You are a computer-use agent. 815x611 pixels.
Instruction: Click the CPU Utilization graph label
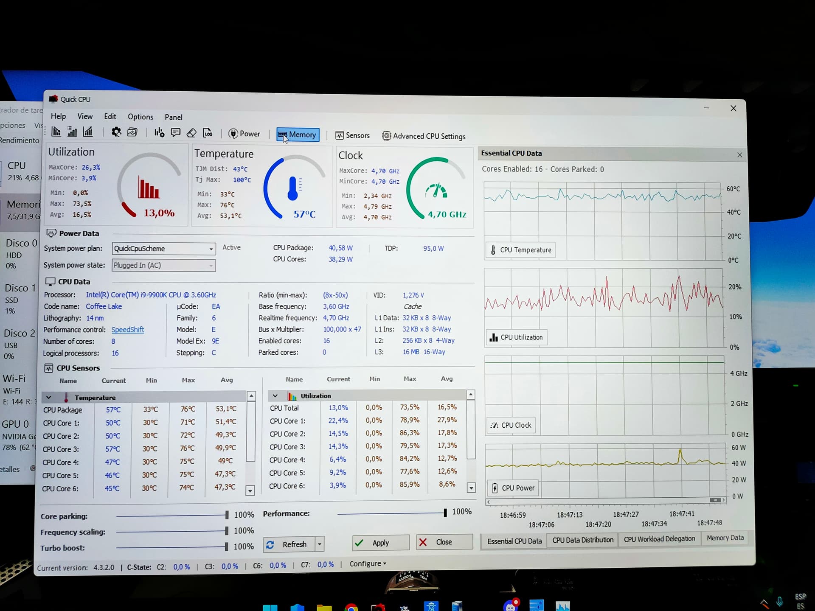click(517, 337)
